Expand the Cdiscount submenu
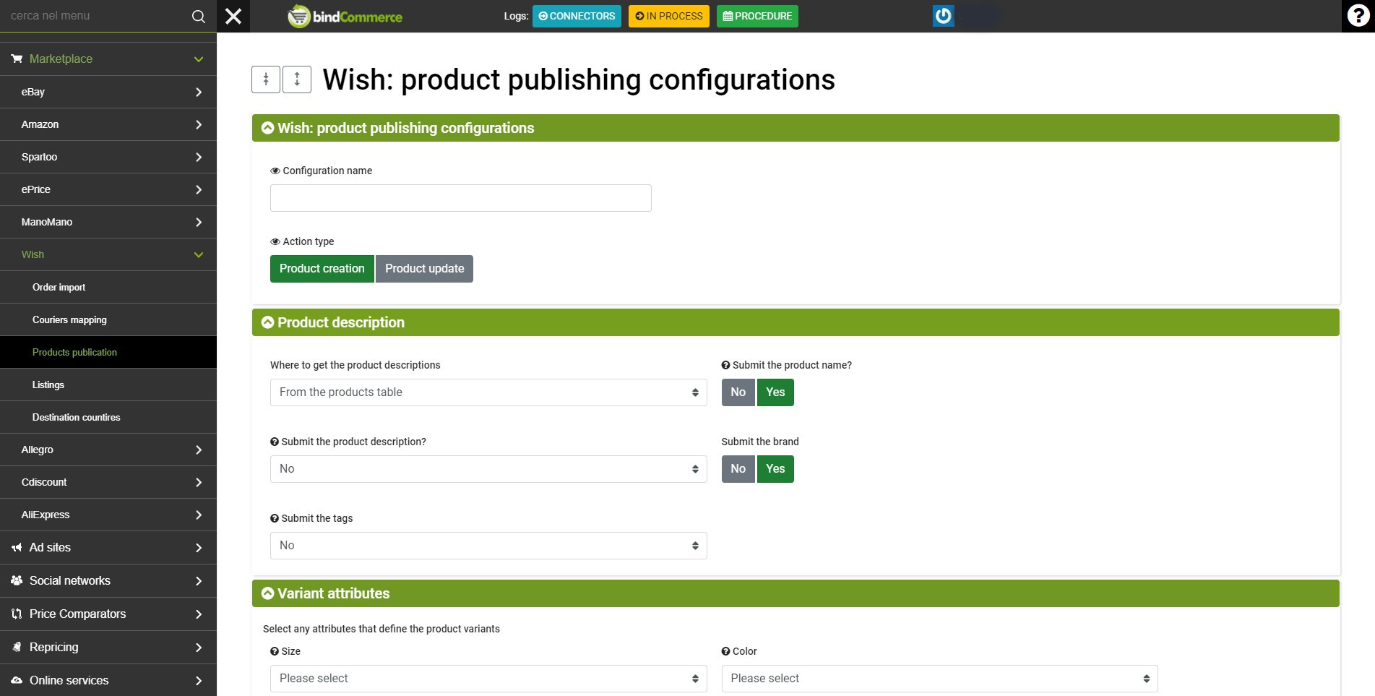This screenshot has width=1375, height=696. (x=108, y=482)
